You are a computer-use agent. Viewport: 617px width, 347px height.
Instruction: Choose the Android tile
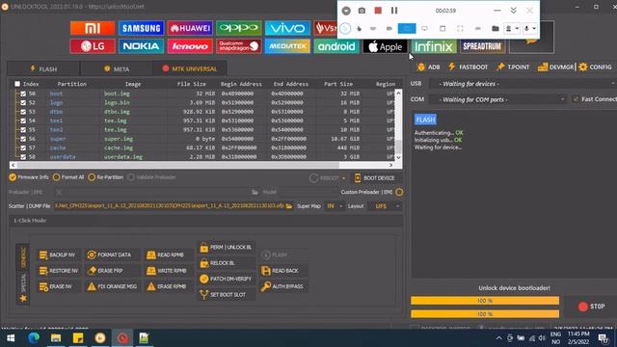(336, 46)
